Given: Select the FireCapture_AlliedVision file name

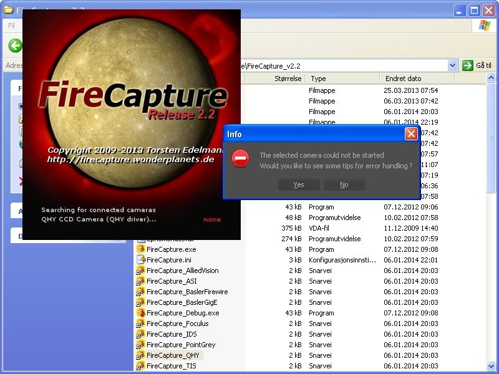Looking at the screenshot, I should [x=182, y=271].
